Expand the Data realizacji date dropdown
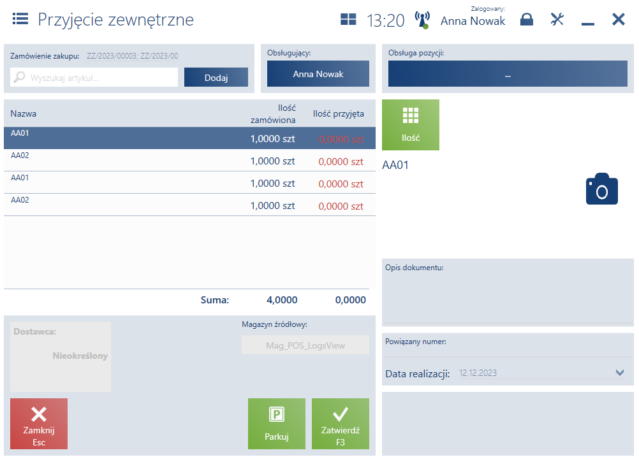Screen dimensions: 639x462 tap(620, 373)
